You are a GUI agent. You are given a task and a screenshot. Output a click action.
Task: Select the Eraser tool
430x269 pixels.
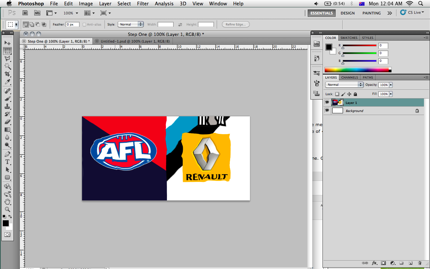click(7, 122)
